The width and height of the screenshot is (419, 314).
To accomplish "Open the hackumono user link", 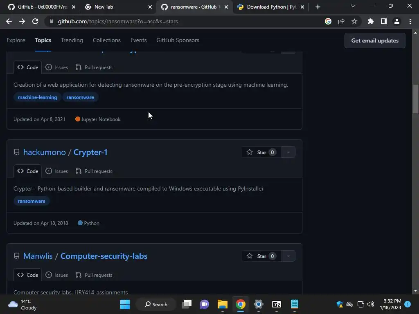I will [x=44, y=152].
